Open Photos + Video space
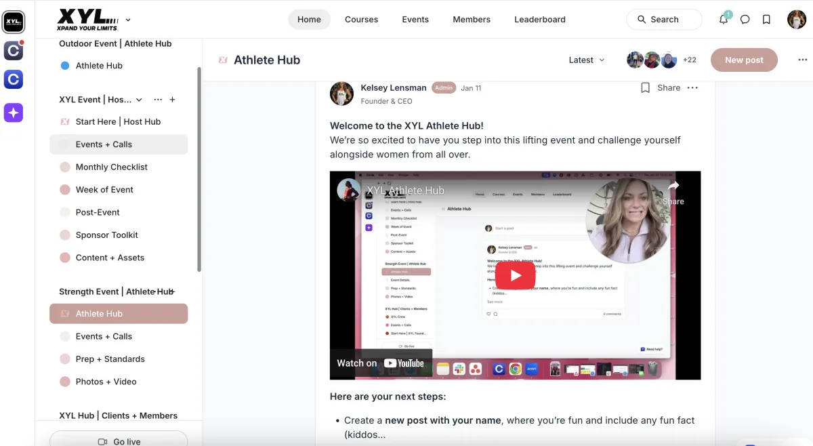813x446 pixels. [119, 382]
